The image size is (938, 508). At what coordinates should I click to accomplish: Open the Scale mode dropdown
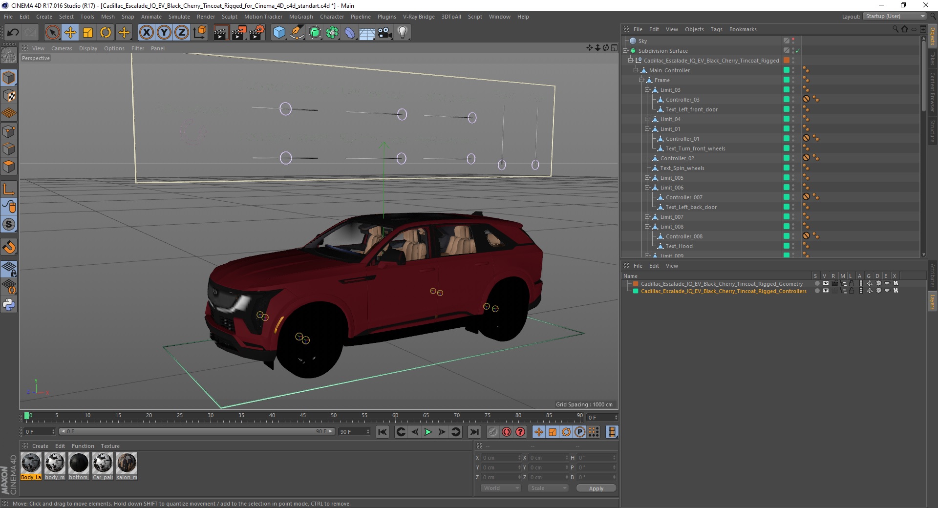(x=548, y=488)
